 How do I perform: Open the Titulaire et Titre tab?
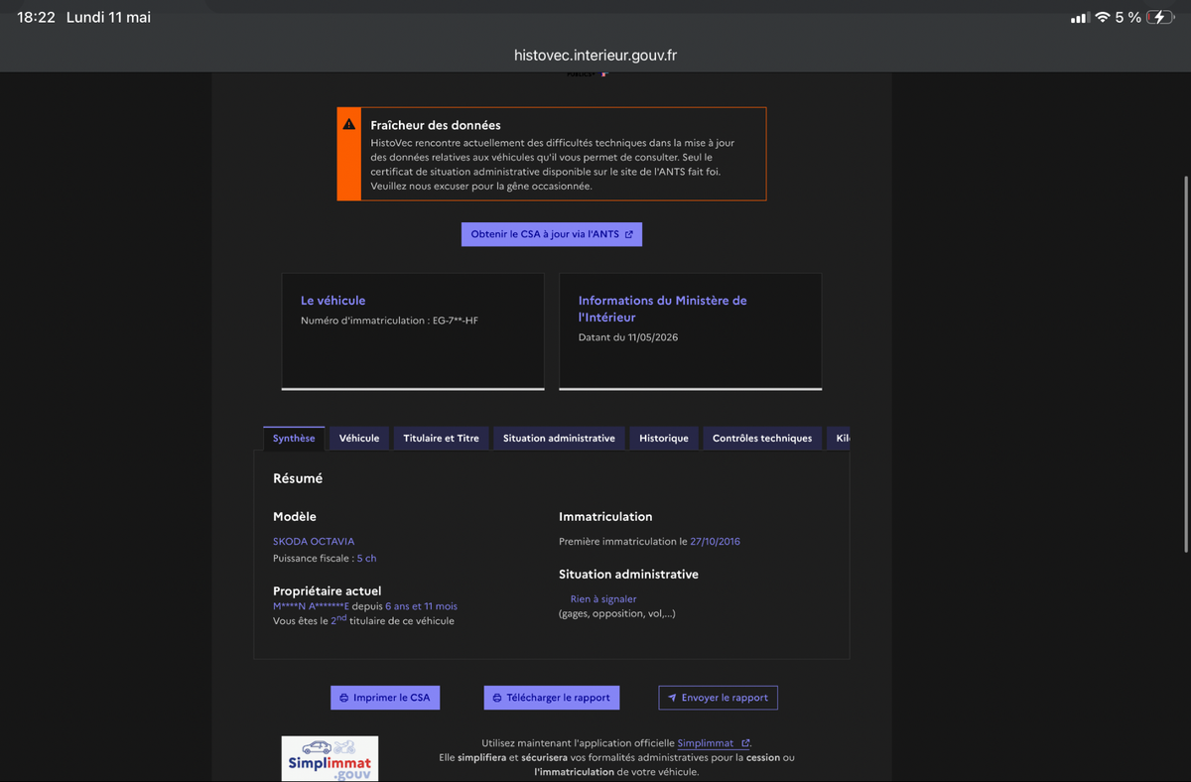pos(441,438)
